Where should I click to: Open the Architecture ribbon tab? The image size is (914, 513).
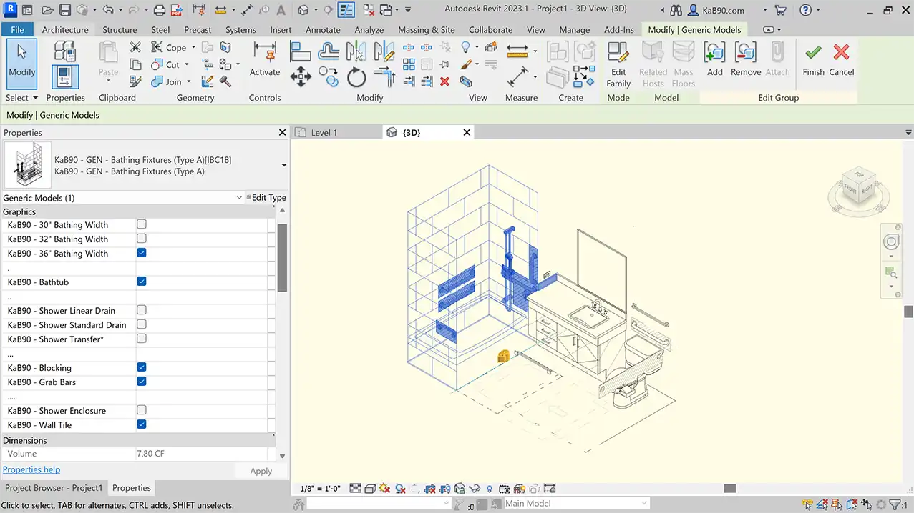click(65, 30)
